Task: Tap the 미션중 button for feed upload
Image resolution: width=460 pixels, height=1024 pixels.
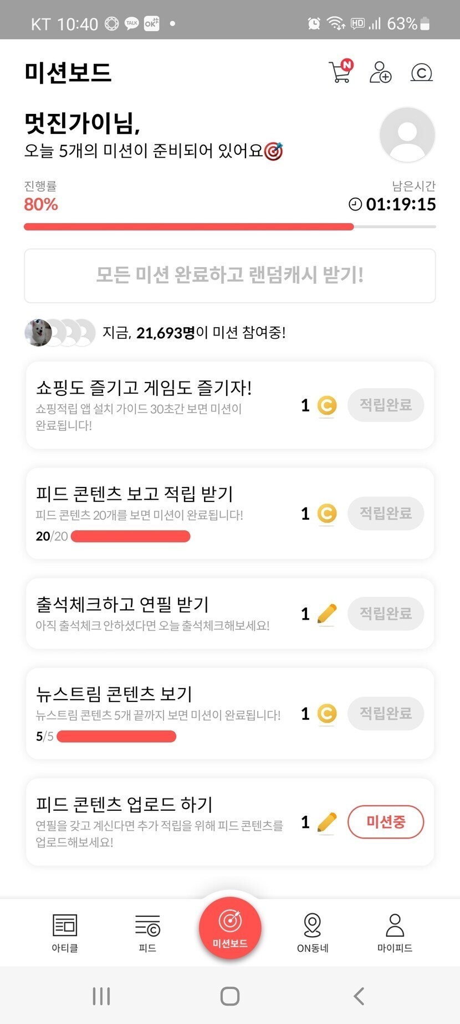Action: point(385,821)
